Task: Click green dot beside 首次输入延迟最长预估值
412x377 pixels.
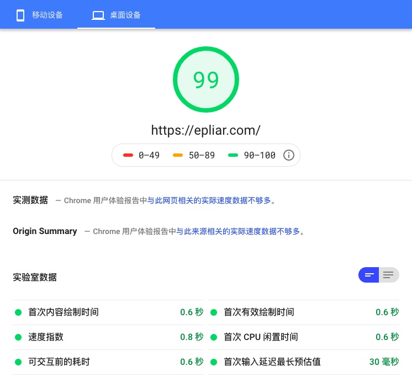Action: coord(214,362)
